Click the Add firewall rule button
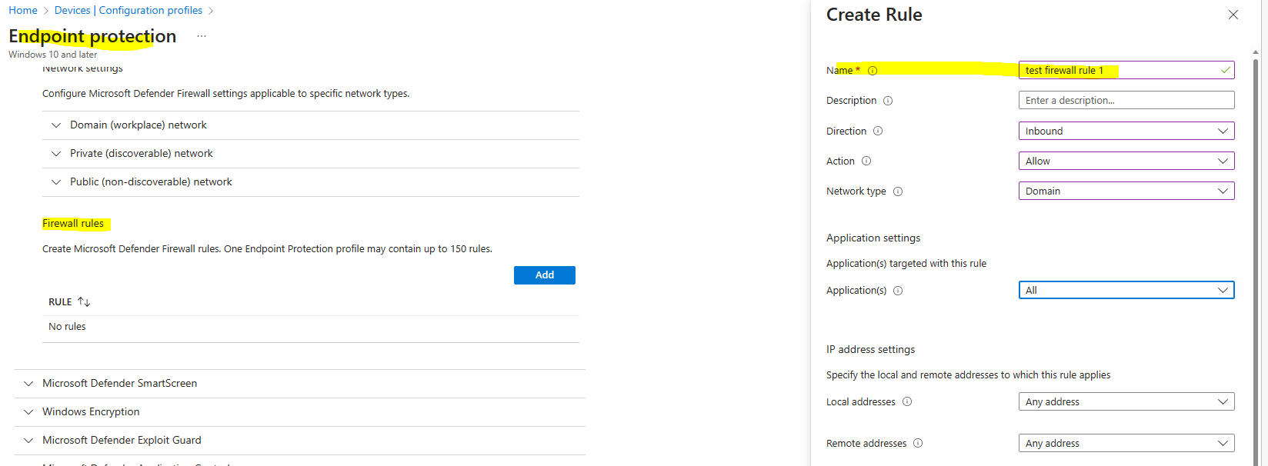The image size is (1268, 466). (545, 275)
